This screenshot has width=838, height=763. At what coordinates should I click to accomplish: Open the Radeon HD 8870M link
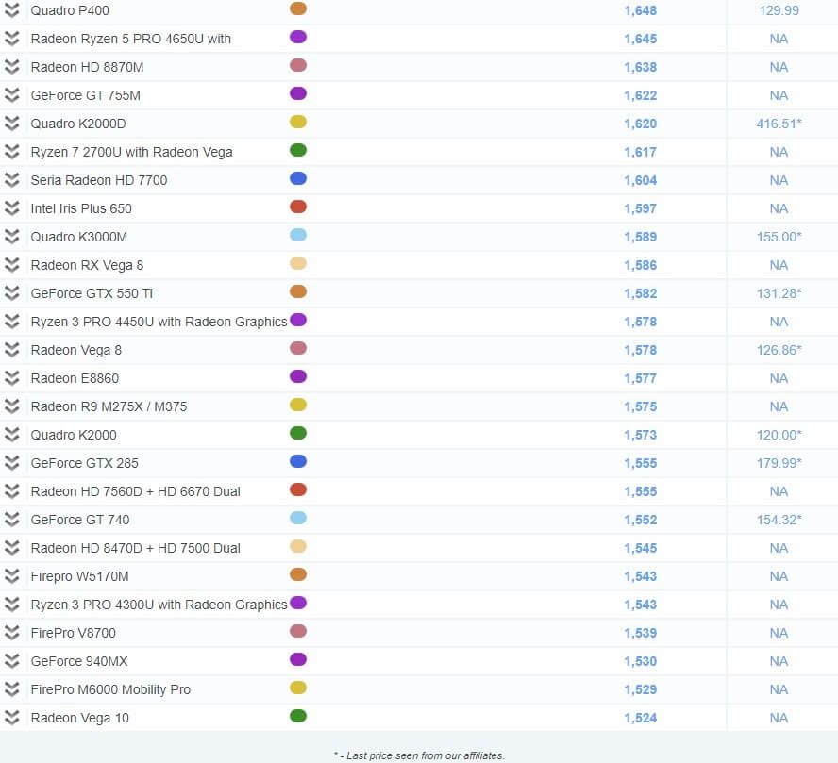coord(87,67)
